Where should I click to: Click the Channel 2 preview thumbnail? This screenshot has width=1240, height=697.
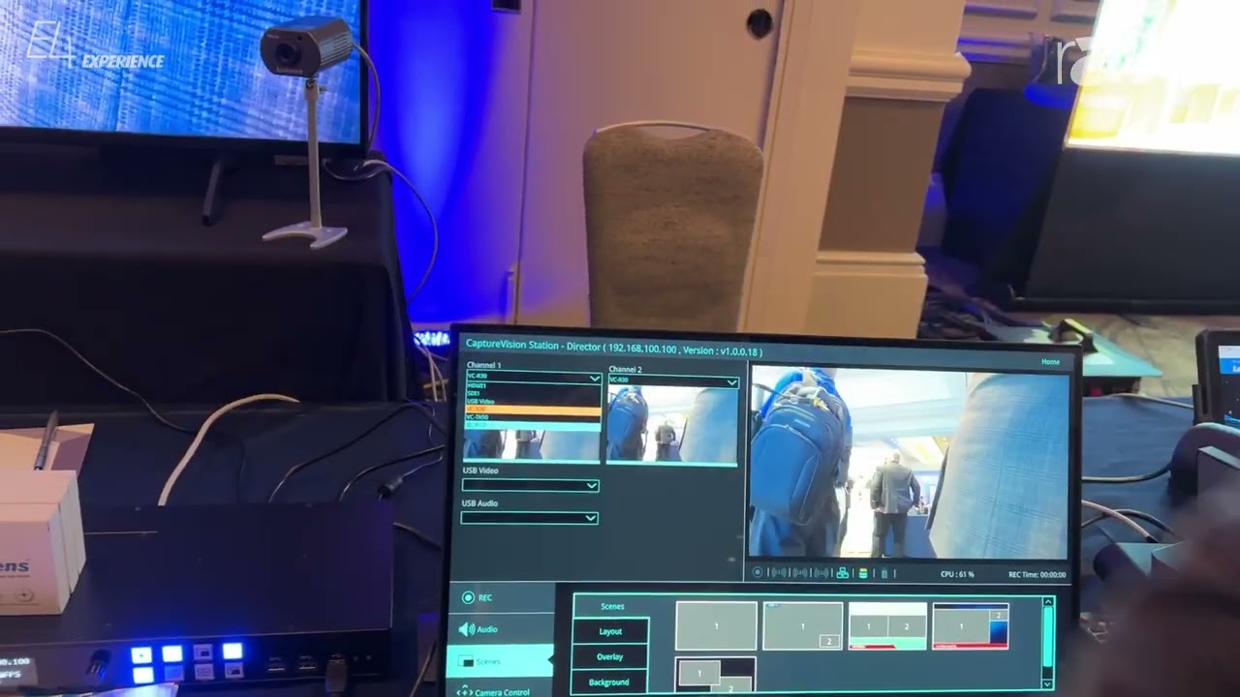point(673,425)
